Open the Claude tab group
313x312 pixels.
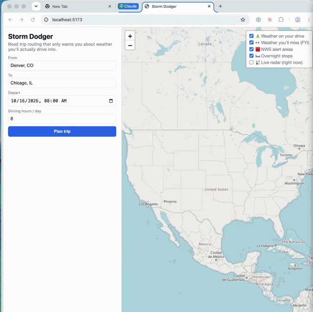pos(128,6)
